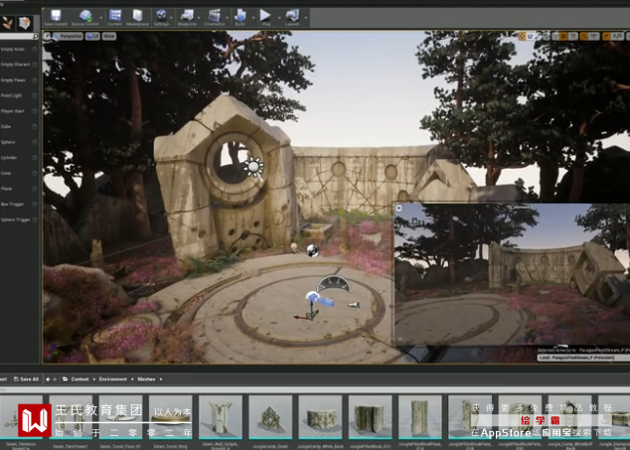Select the translate transform gizmo button
This screenshot has height=450, width=630.
(x=522, y=36)
